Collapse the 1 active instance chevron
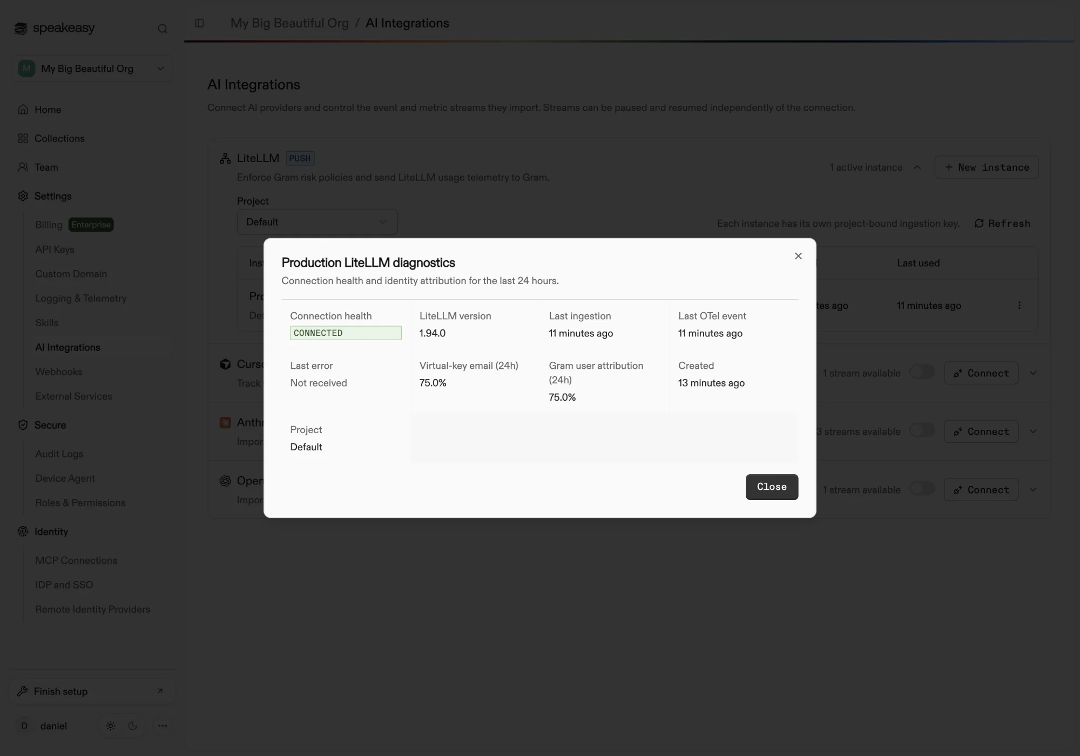The height and width of the screenshot is (756, 1080). (917, 167)
